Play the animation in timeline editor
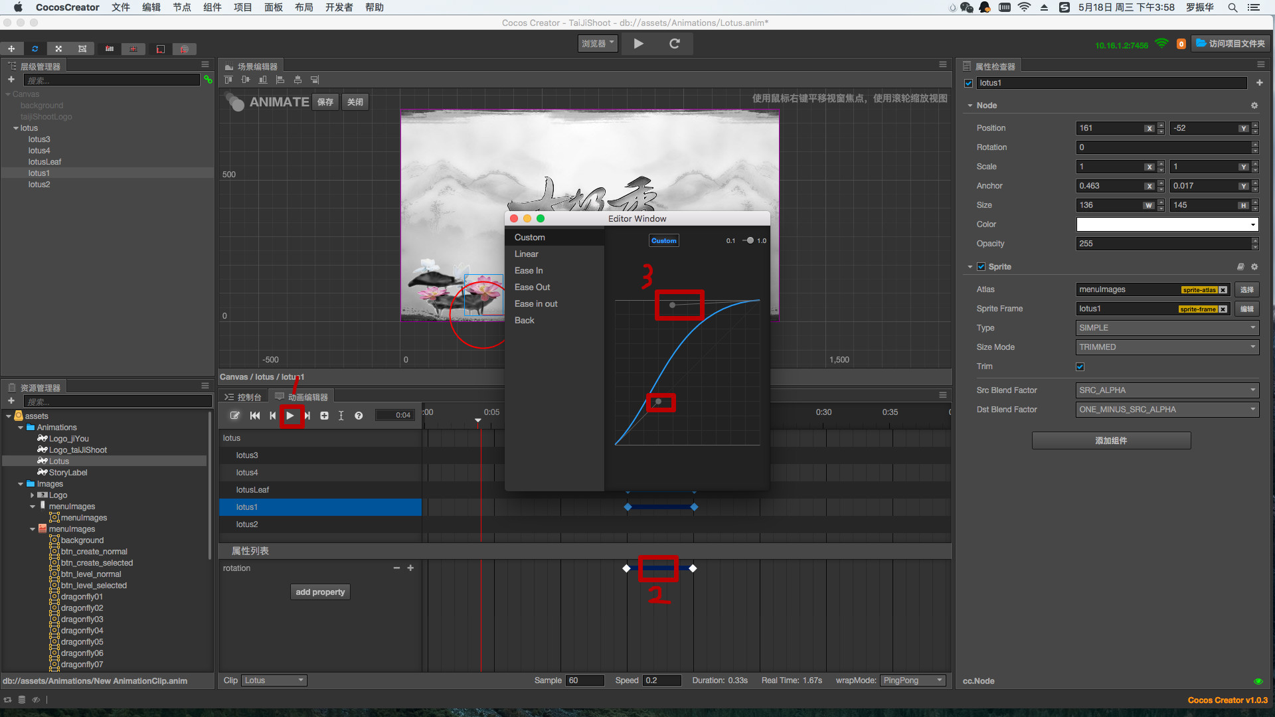Viewport: 1275px width, 717px height. point(290,416)
